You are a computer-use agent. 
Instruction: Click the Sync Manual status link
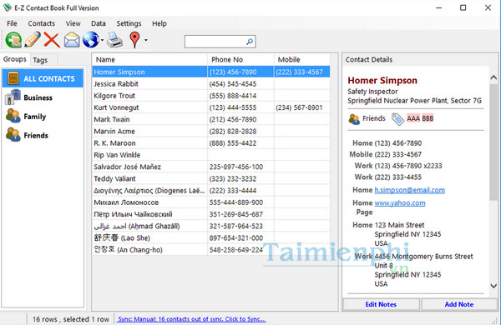click(191, 319)
